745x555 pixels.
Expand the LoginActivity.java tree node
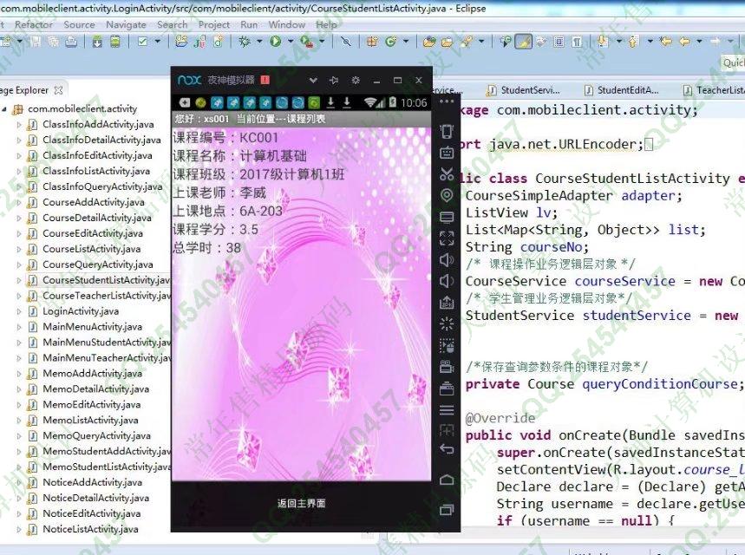tap(19, 311)
